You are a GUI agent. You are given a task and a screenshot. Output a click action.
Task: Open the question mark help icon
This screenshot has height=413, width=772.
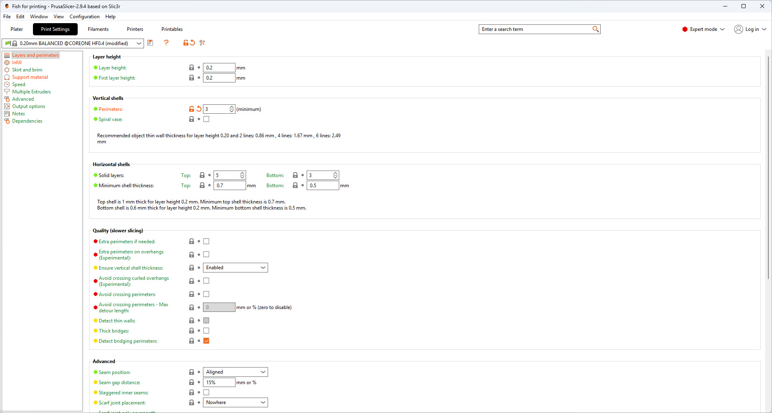tap(166, 43)
